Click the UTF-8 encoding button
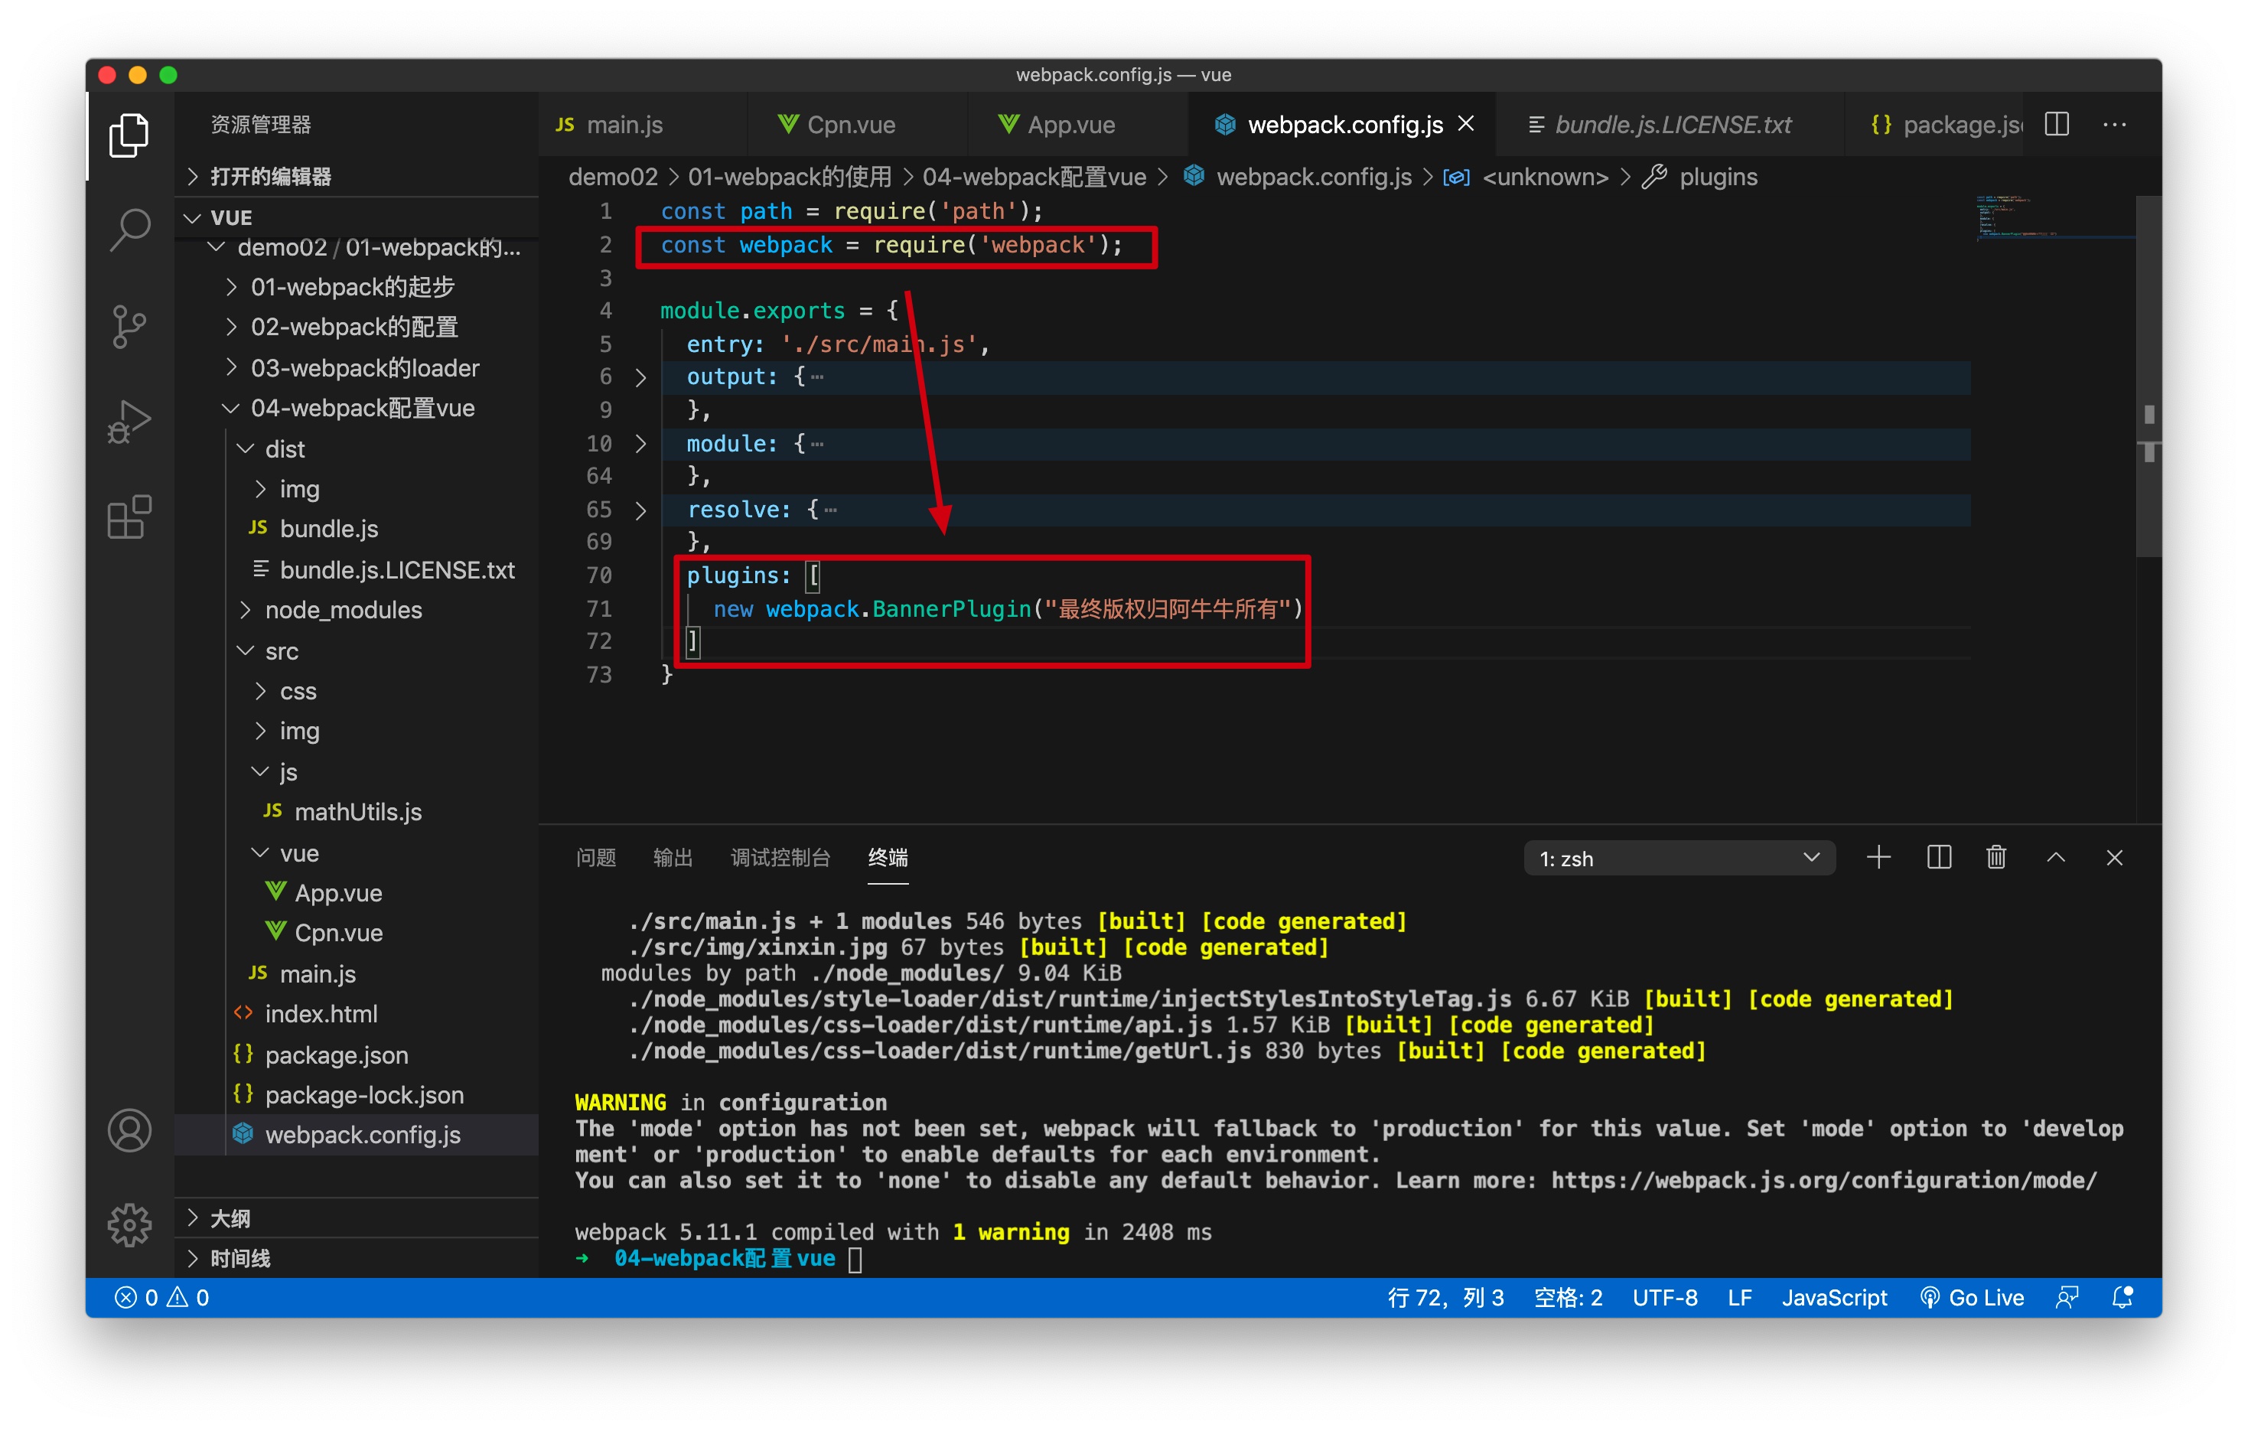The width and height of the screenshot is (2248, 1431). pyautogui.click(x=1664, y=1296)
